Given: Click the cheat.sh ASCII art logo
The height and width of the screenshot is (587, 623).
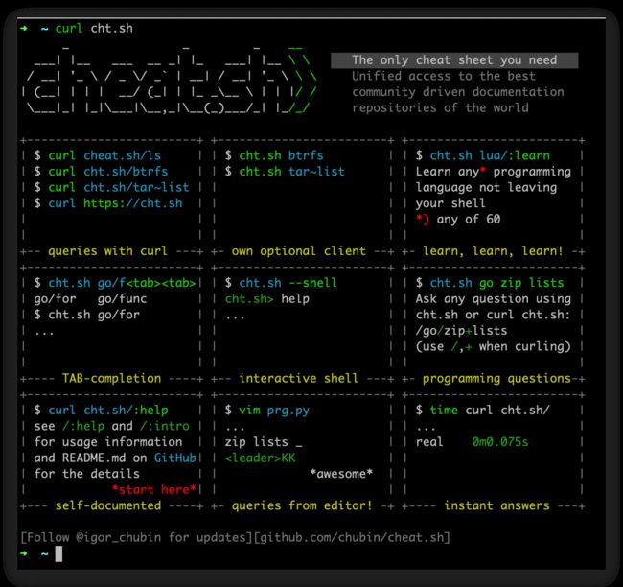Looking at the screenshot, I should 170,82.
